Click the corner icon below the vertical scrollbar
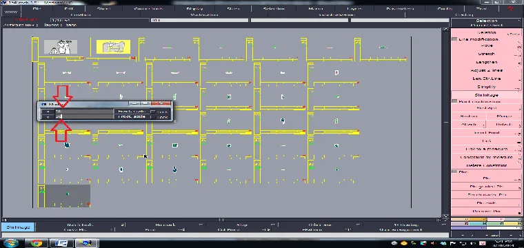Image resolution: width=524 pixels, height=248 pixels. [446, 216]
